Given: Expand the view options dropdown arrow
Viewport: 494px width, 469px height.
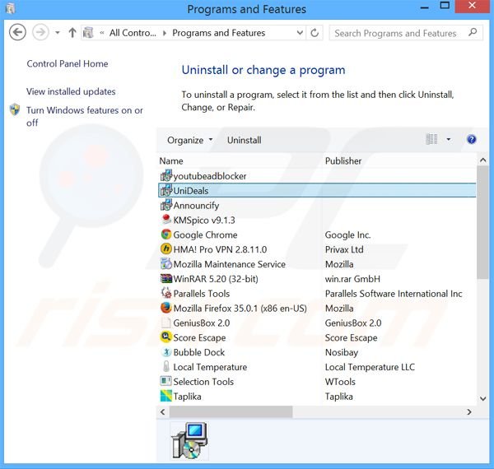Looking at the screenshot, I should [x=449, y=139].
